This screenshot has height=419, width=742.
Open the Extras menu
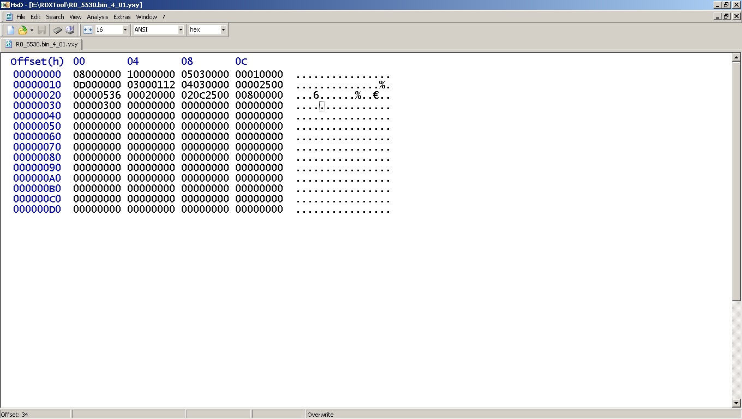[x=122, y=17]
